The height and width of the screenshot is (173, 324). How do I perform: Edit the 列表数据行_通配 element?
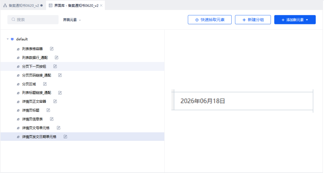point(57,58)
